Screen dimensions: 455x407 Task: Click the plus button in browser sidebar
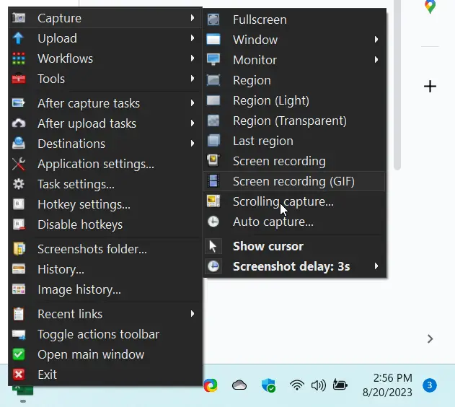pos(430,86)
